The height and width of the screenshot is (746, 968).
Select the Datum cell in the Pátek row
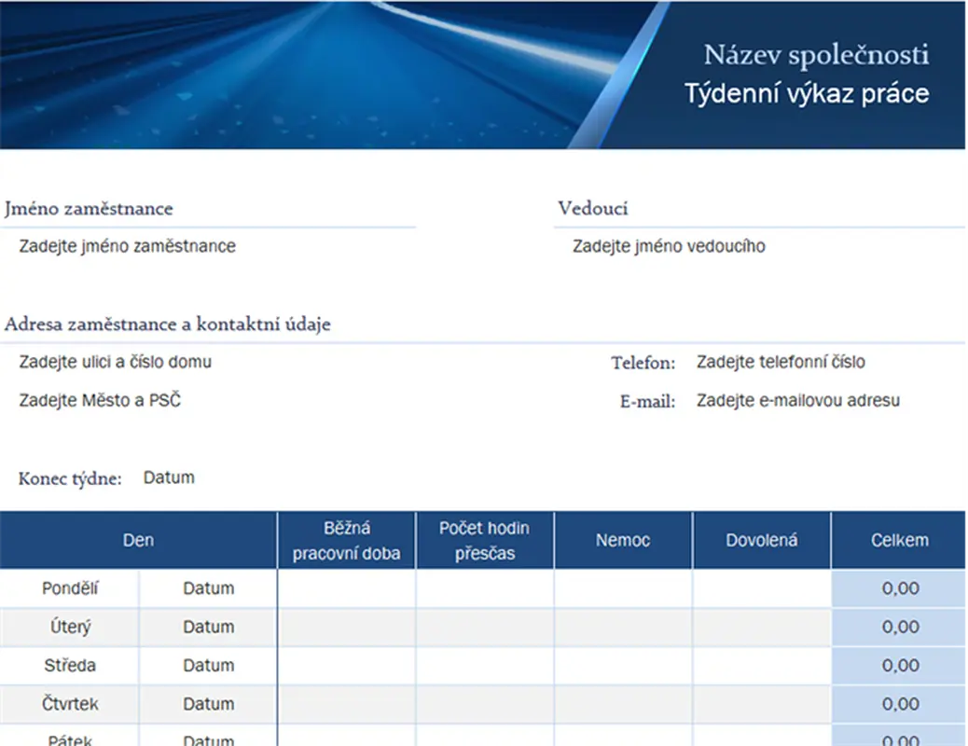206,739
